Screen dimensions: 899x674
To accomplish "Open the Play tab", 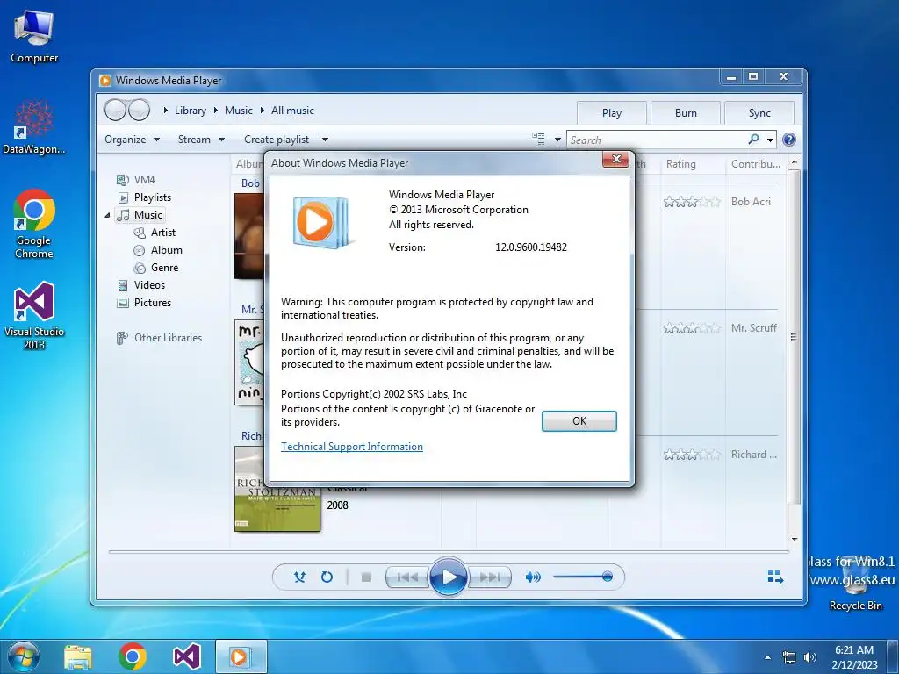I will [x=612, y=113].
